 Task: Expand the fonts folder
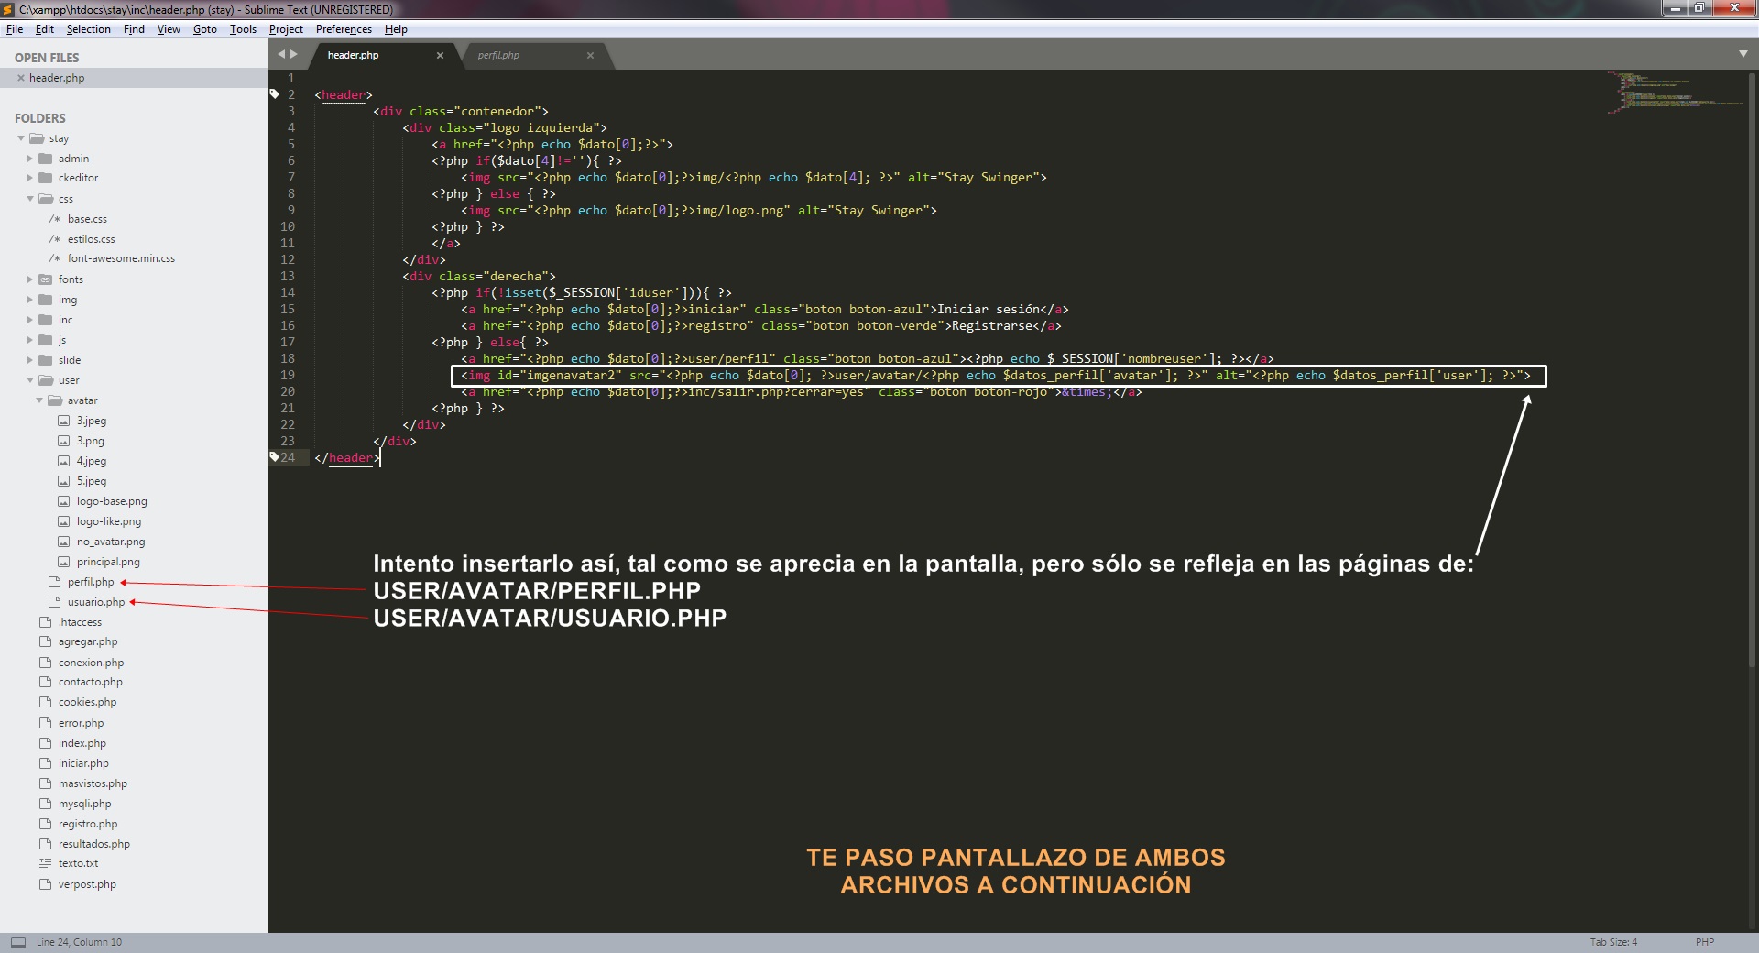29,279
